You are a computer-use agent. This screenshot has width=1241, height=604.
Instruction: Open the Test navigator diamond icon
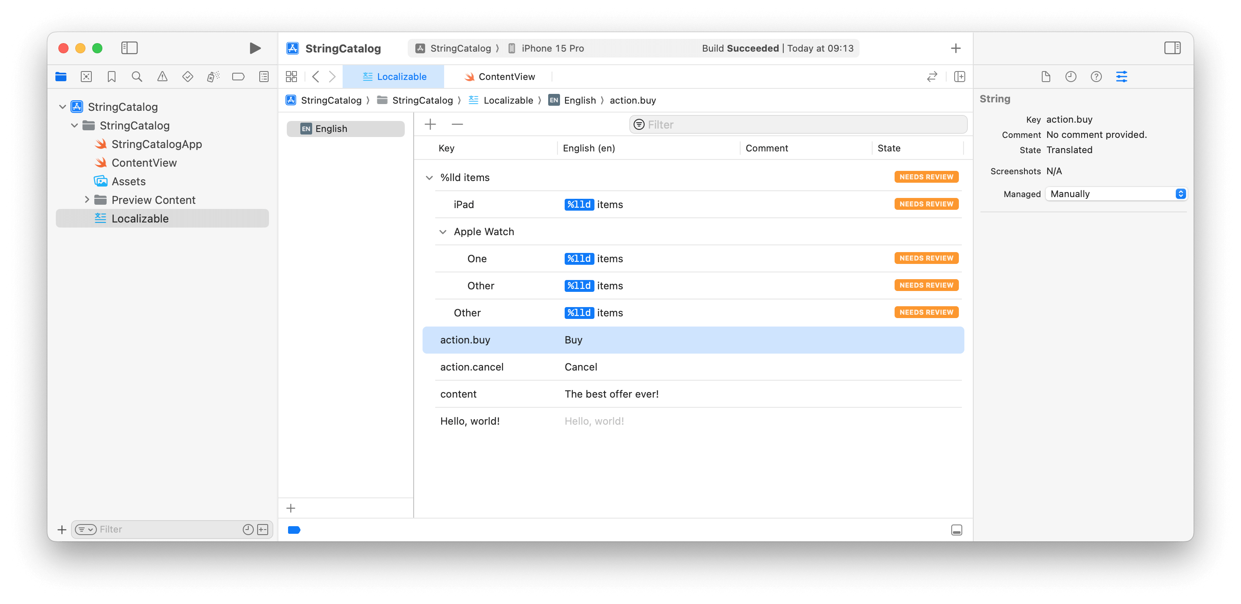tap(188, 77)
